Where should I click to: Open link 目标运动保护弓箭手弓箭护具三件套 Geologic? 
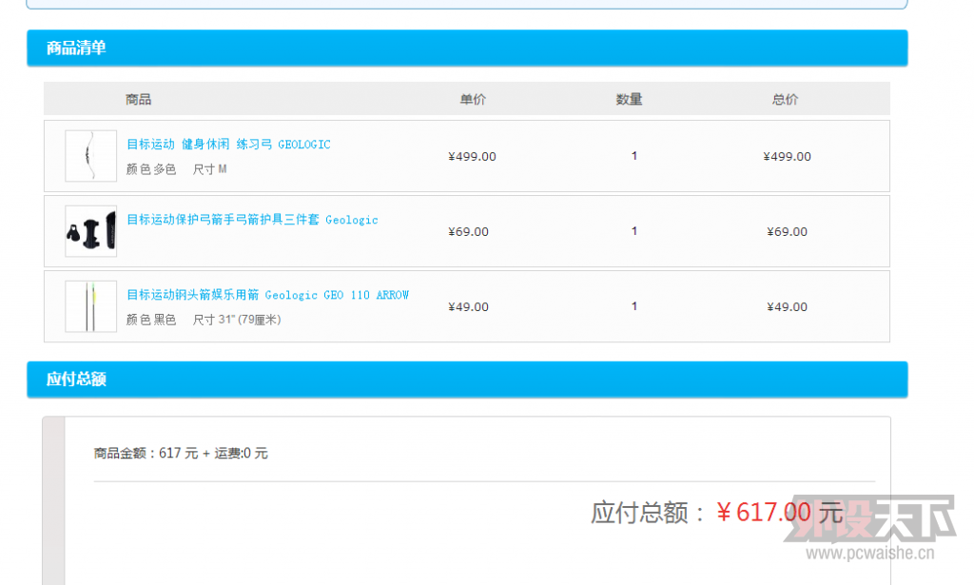pos(252,219)
